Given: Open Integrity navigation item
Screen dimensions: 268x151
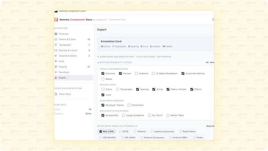Looking at the screenshot, I should coord(73,67).
